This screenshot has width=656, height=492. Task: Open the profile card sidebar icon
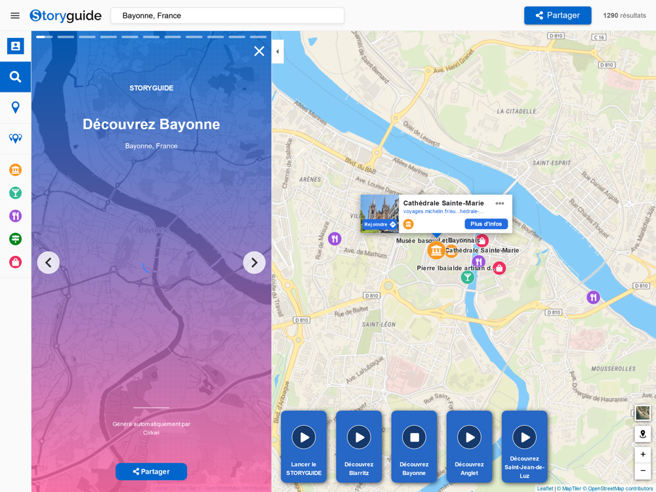(16, 46)
